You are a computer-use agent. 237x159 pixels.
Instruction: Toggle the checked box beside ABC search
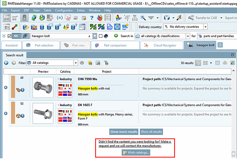click(x=9, y=36)
